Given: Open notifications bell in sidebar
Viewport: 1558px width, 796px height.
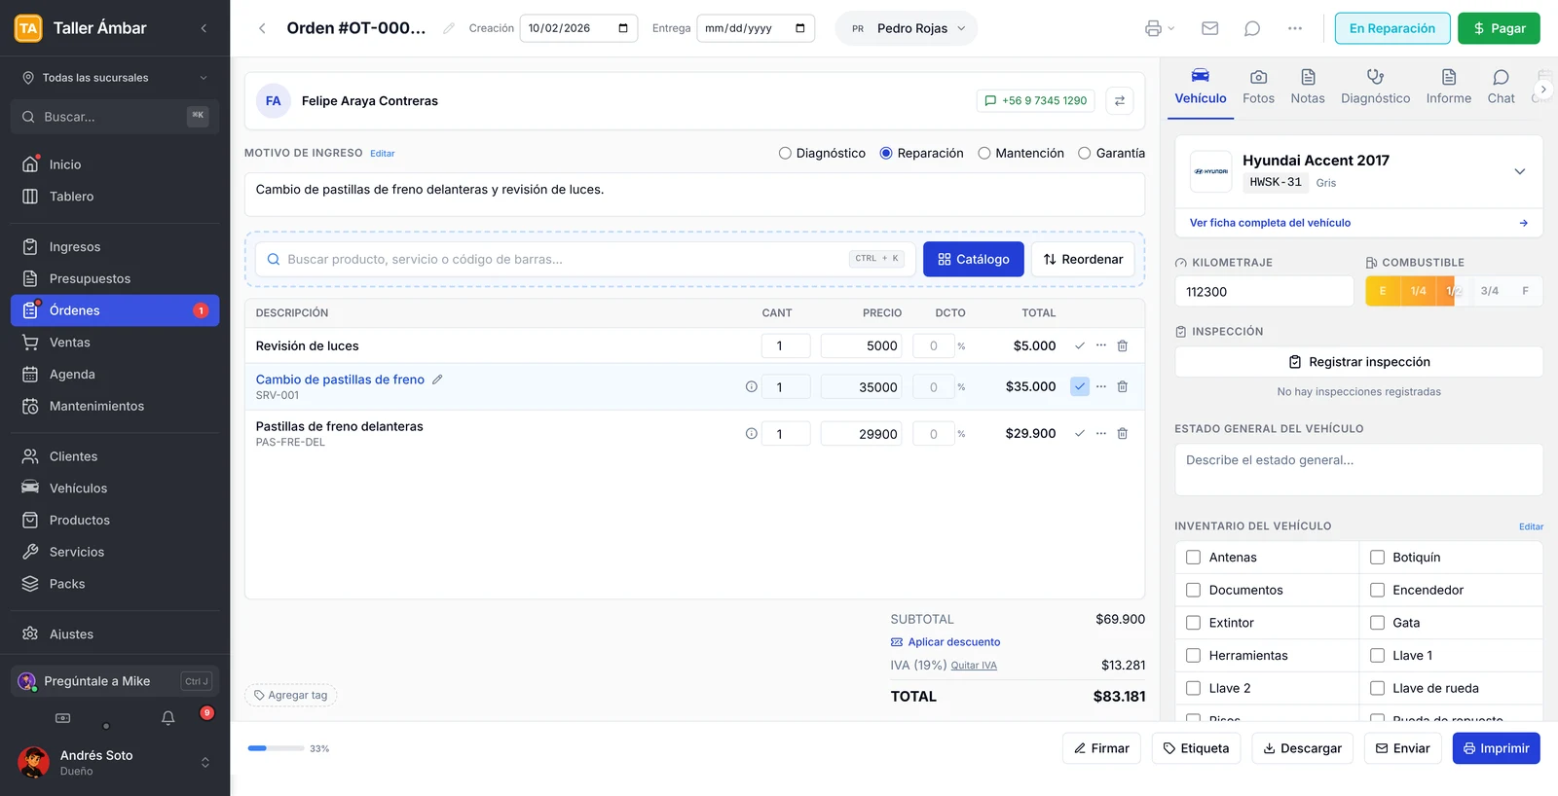Looking at the screenshot, I should point(167,718).
